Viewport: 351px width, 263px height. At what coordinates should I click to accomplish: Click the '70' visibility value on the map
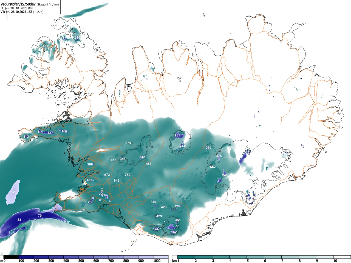click(40, 216)
